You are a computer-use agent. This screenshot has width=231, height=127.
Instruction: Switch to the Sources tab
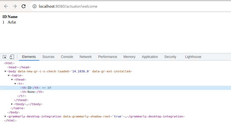pyautogui.click(x=48, y=57)
